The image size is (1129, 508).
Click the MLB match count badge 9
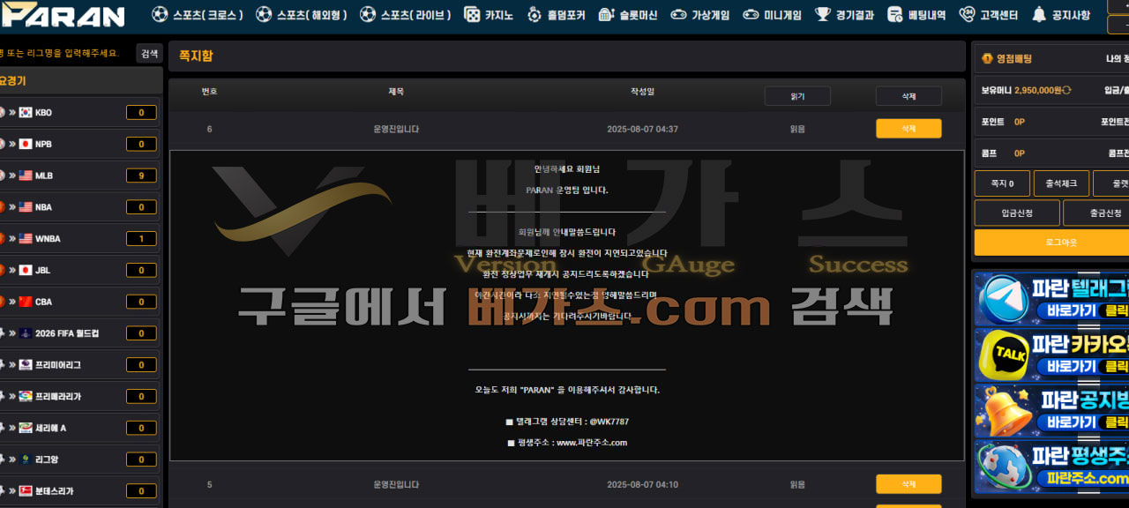pyautogui.click(x=141, y=176)
